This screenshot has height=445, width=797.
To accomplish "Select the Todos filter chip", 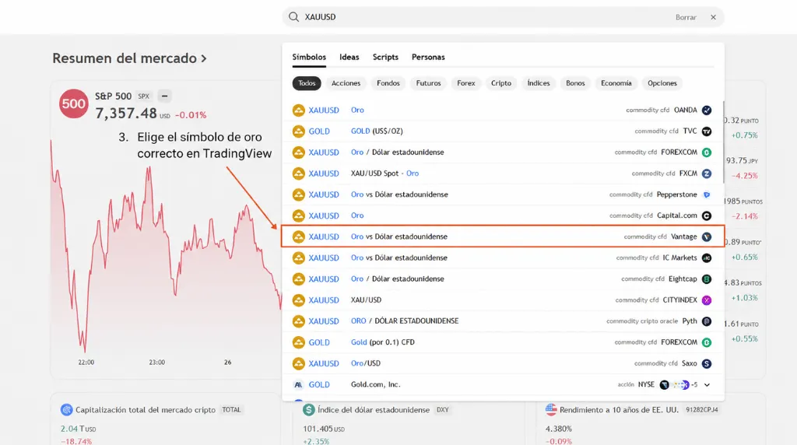I will (307, 82).
